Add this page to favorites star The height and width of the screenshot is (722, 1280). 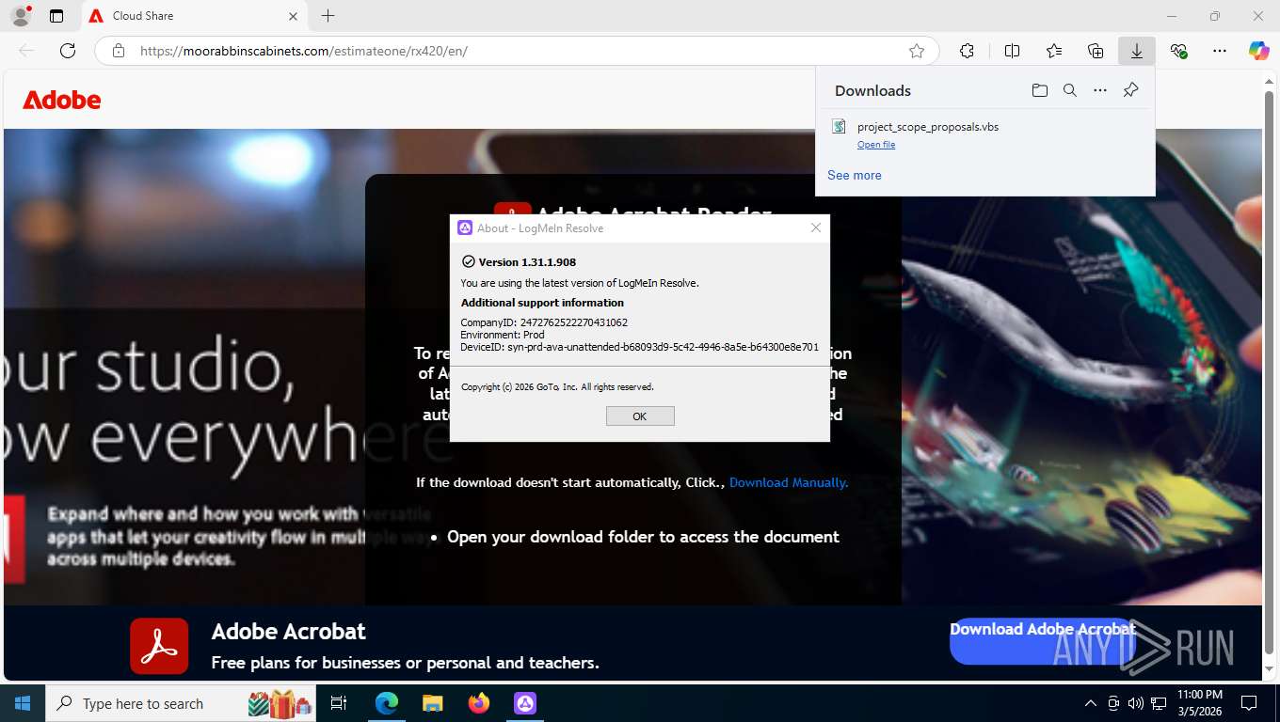tap(917, 51)
